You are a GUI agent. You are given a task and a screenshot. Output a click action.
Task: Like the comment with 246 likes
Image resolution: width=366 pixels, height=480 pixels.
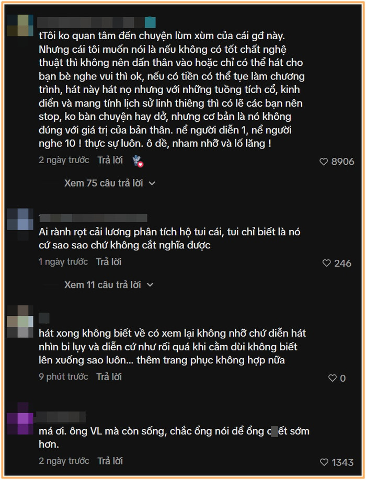pyautogui.click(x=326, y=263)
